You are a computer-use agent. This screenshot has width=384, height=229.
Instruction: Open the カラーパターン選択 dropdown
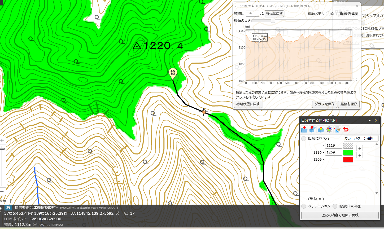point(361,138)
